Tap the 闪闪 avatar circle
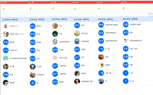Image resolution: width=153 pixels, height=95 pixels. tap(6, 50)
